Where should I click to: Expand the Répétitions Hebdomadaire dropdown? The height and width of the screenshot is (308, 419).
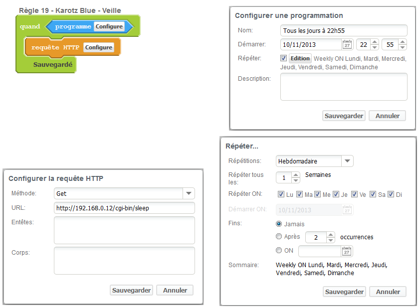pos(348,161)
